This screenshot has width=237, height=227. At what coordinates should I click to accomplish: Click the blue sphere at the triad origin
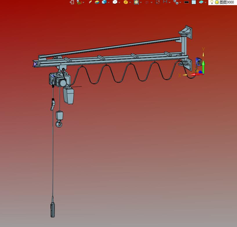click(x=200, y=72)
